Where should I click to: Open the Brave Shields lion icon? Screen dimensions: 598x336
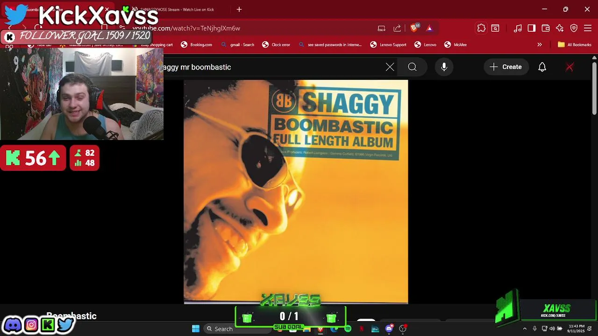coord(414,28)
